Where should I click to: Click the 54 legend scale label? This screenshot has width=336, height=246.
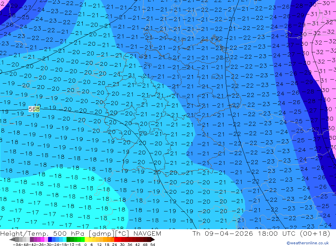[153, 245]
